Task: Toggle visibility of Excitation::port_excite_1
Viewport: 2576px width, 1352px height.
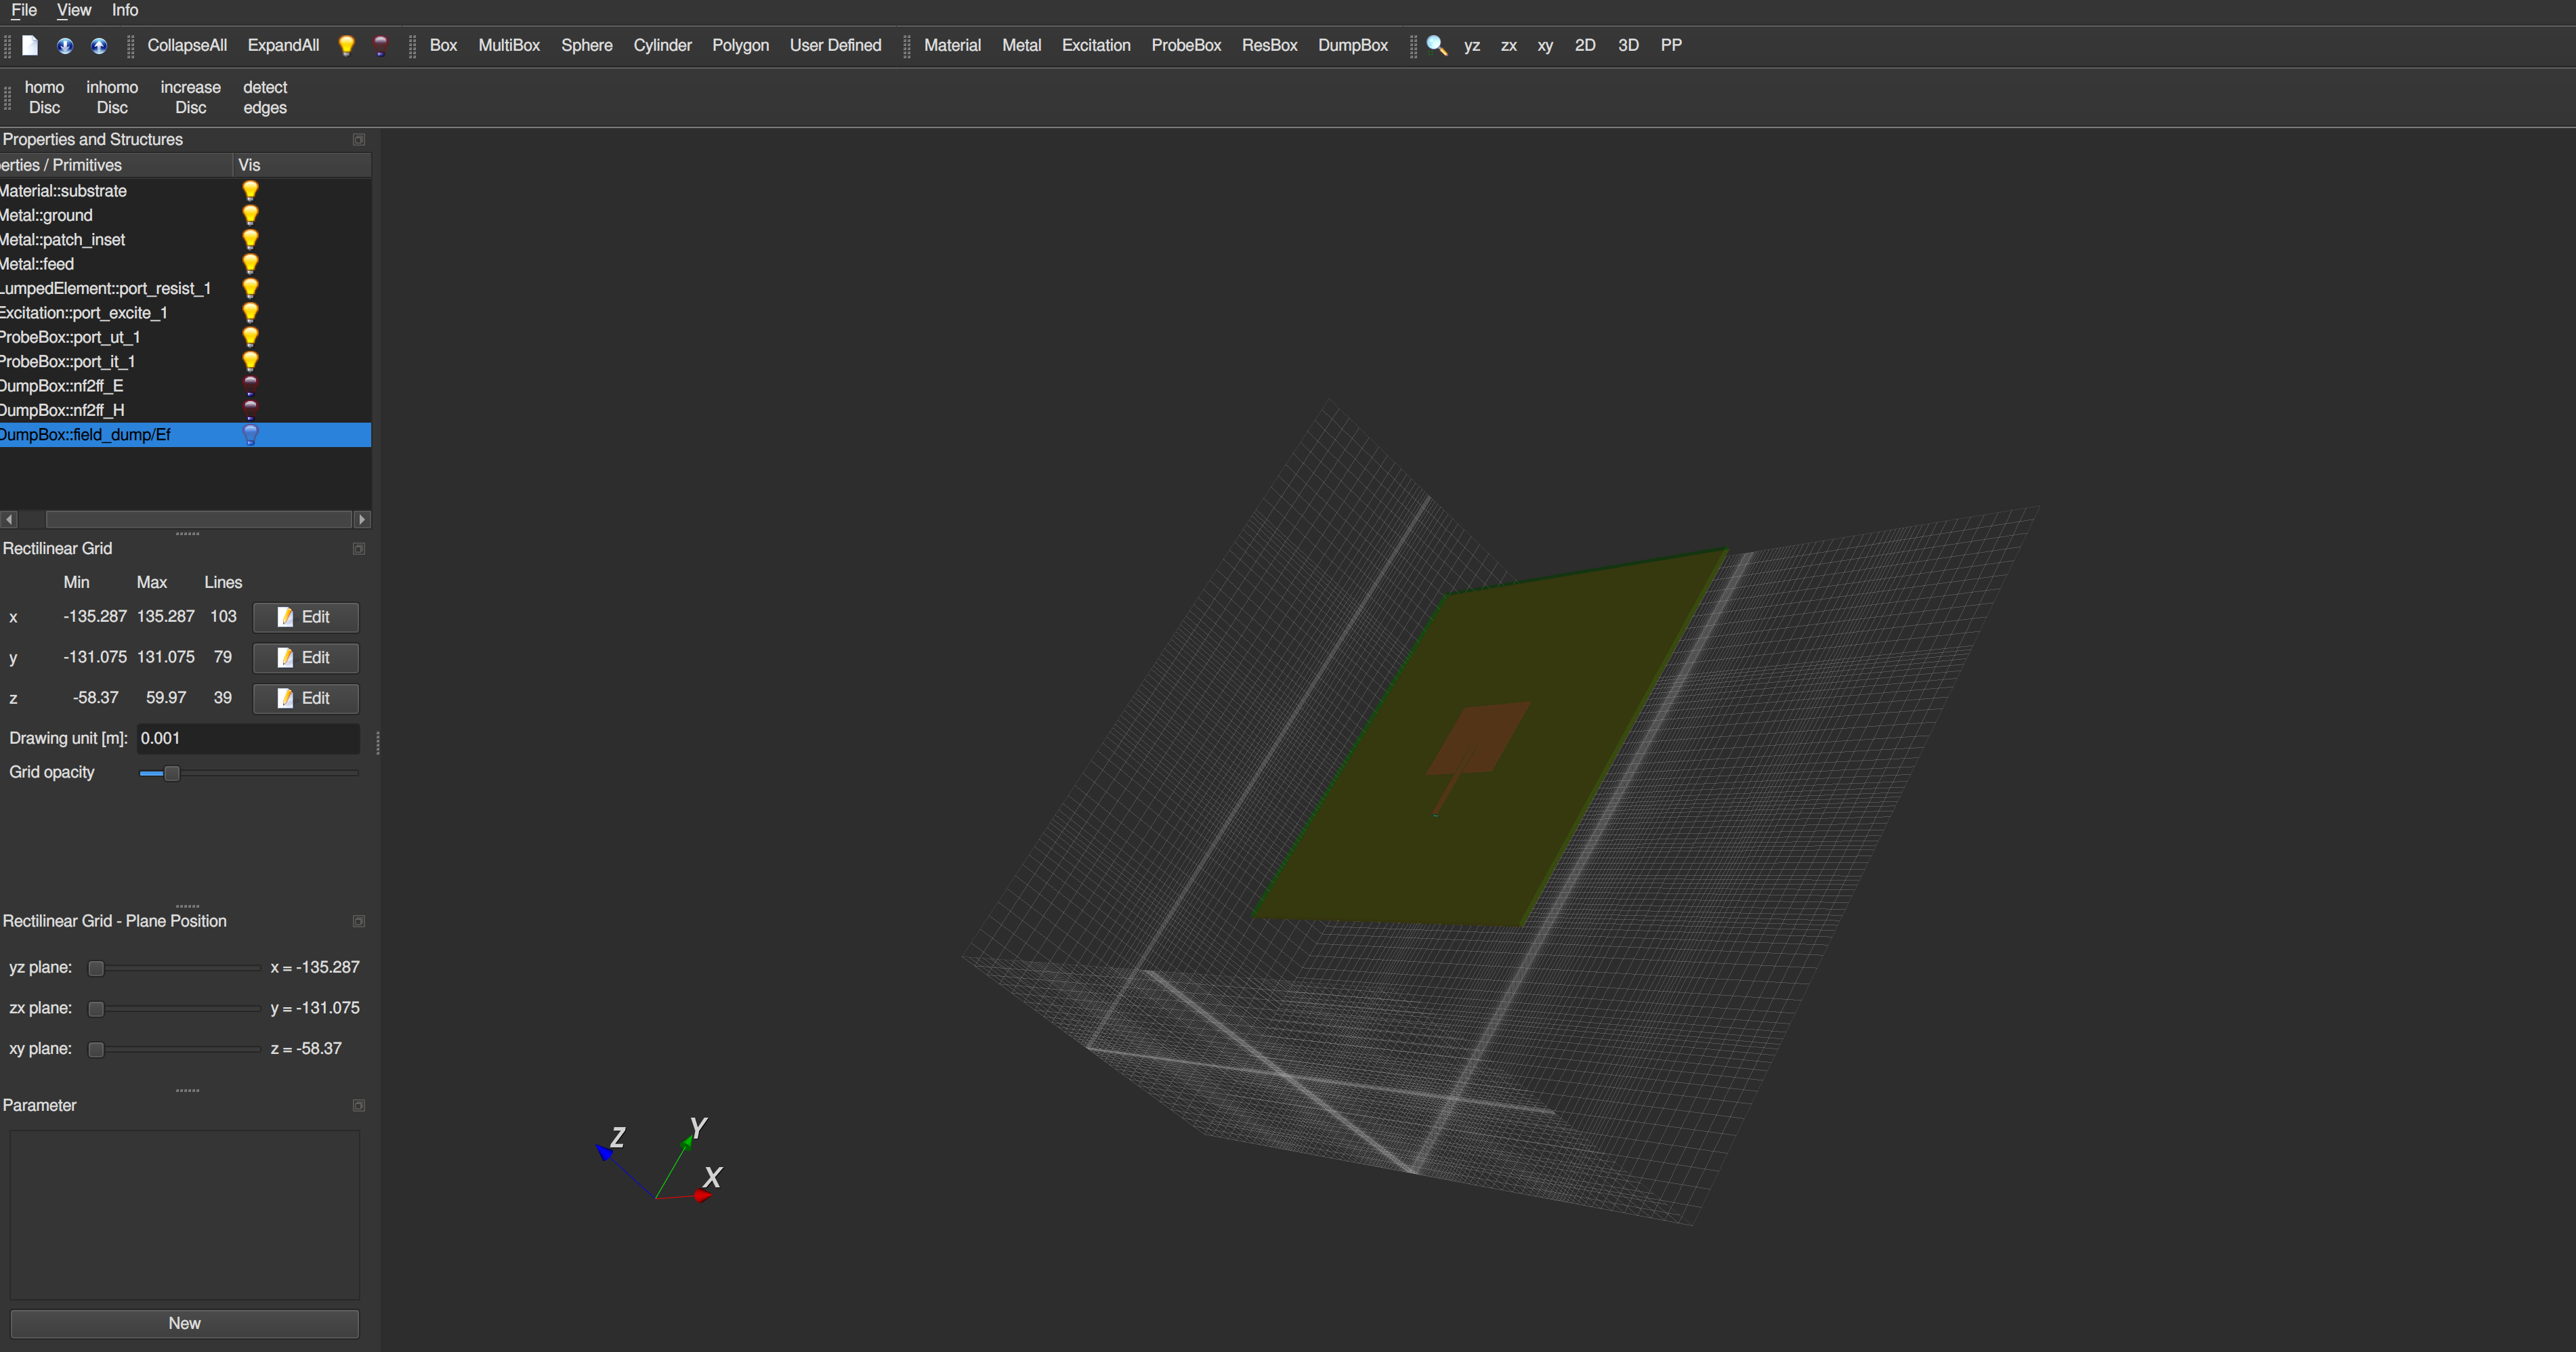Action: click(250, 312)
